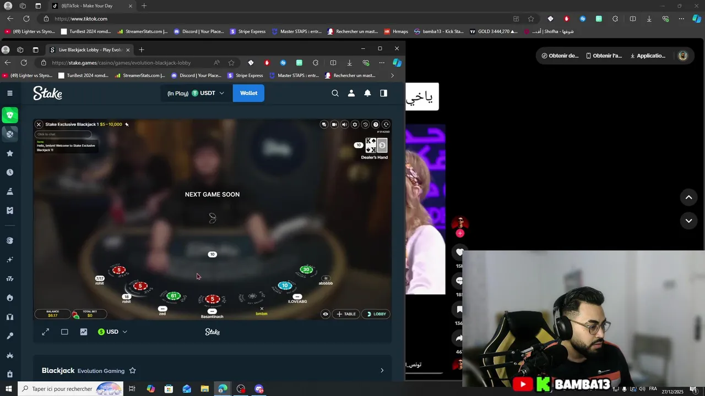Favorite stake.games page in address bar star
The height and width of the screenshot is (396, 705).
[231, 63]
